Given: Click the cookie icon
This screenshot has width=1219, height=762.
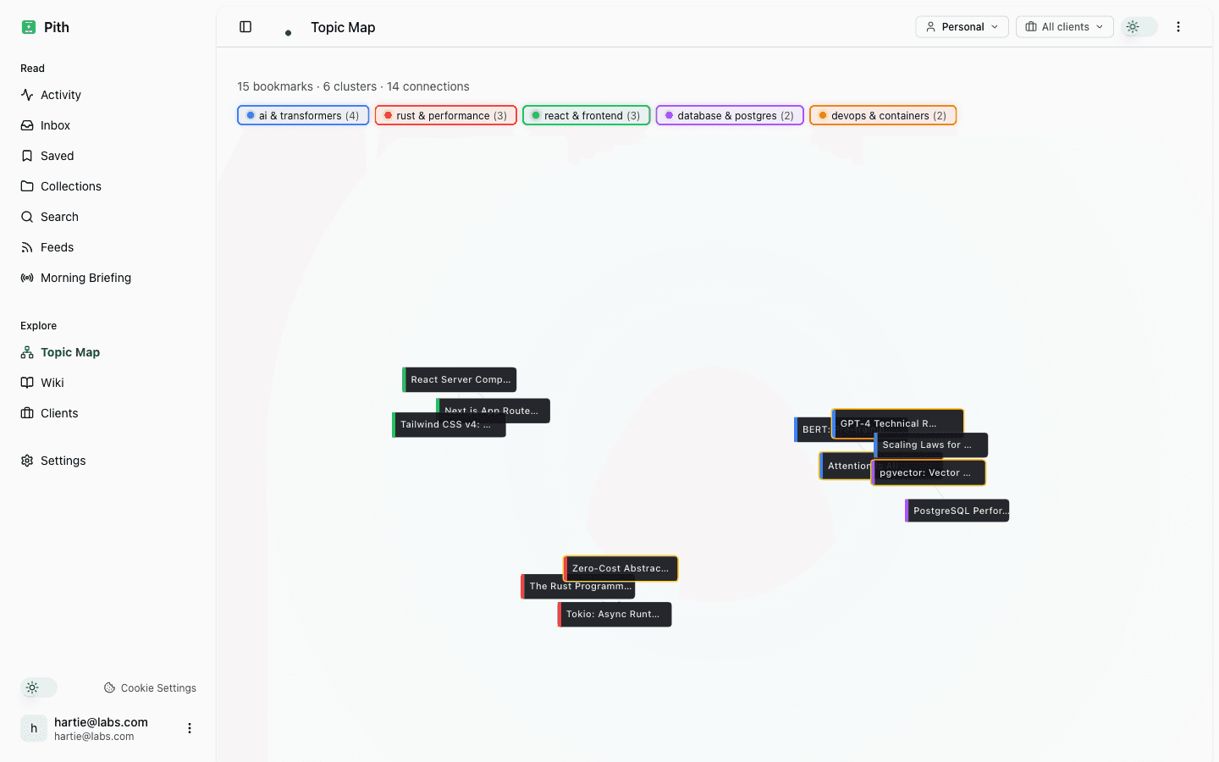Looking at the screenshot, I should [109, 688].
